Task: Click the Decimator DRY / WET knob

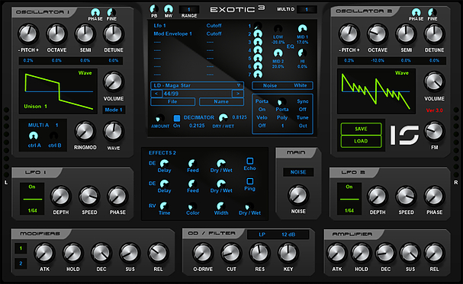Action: (223, 118)
